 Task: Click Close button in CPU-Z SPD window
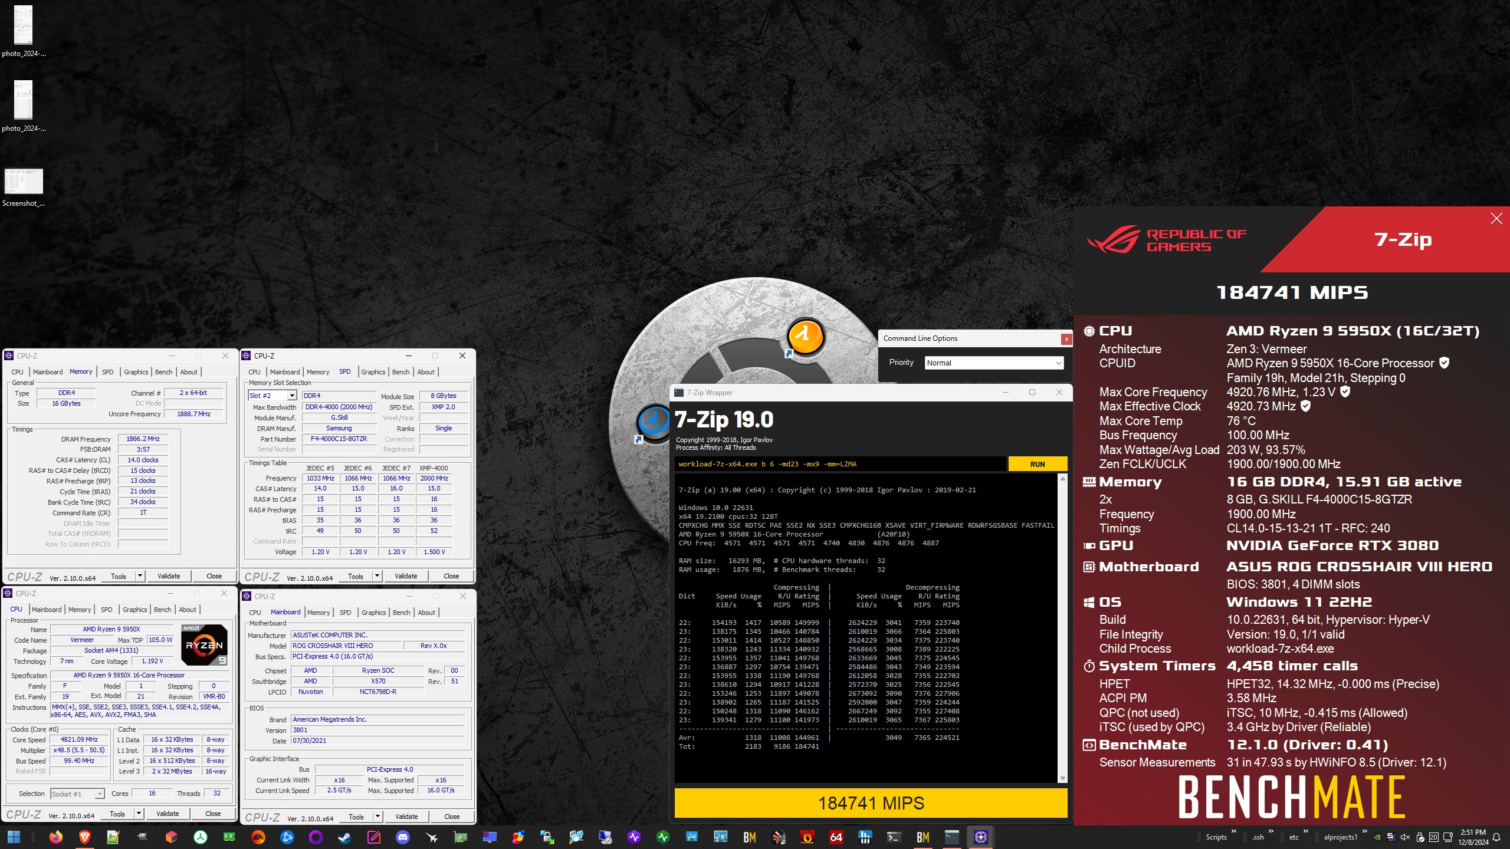pos(451,576)
